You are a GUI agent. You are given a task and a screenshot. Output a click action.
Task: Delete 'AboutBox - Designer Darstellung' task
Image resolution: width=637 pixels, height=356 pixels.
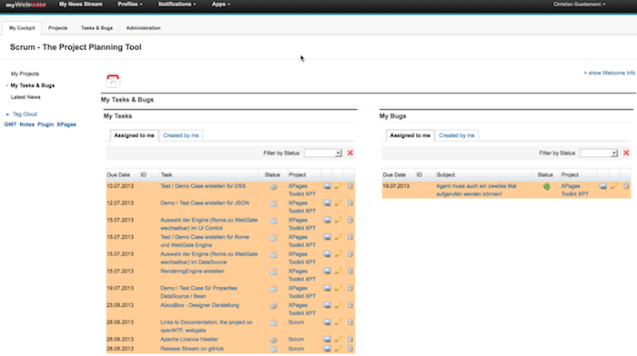click(x=350, y=305)
